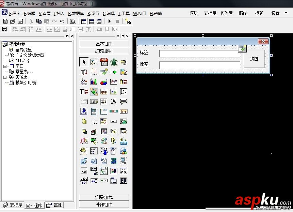
Task: Click the Open folder toolbar icon
Action: [13, 21]
